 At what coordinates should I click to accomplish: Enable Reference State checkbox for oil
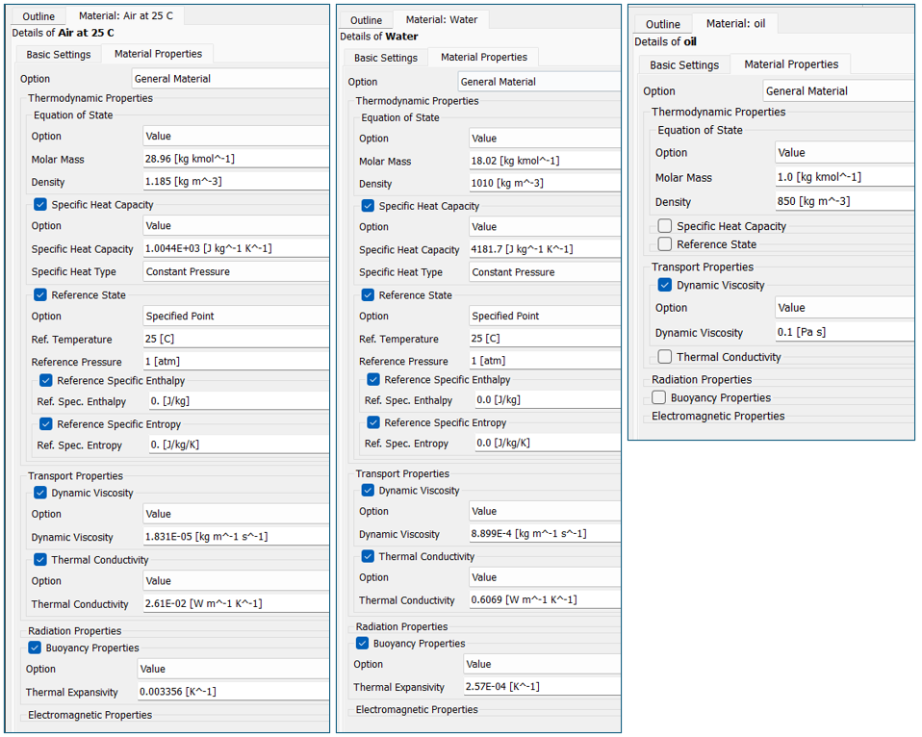click(x=665, y=244)
